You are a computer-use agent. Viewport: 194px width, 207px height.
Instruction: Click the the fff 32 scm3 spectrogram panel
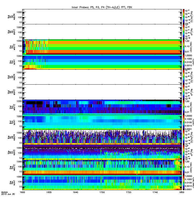(x=102, y=152)
